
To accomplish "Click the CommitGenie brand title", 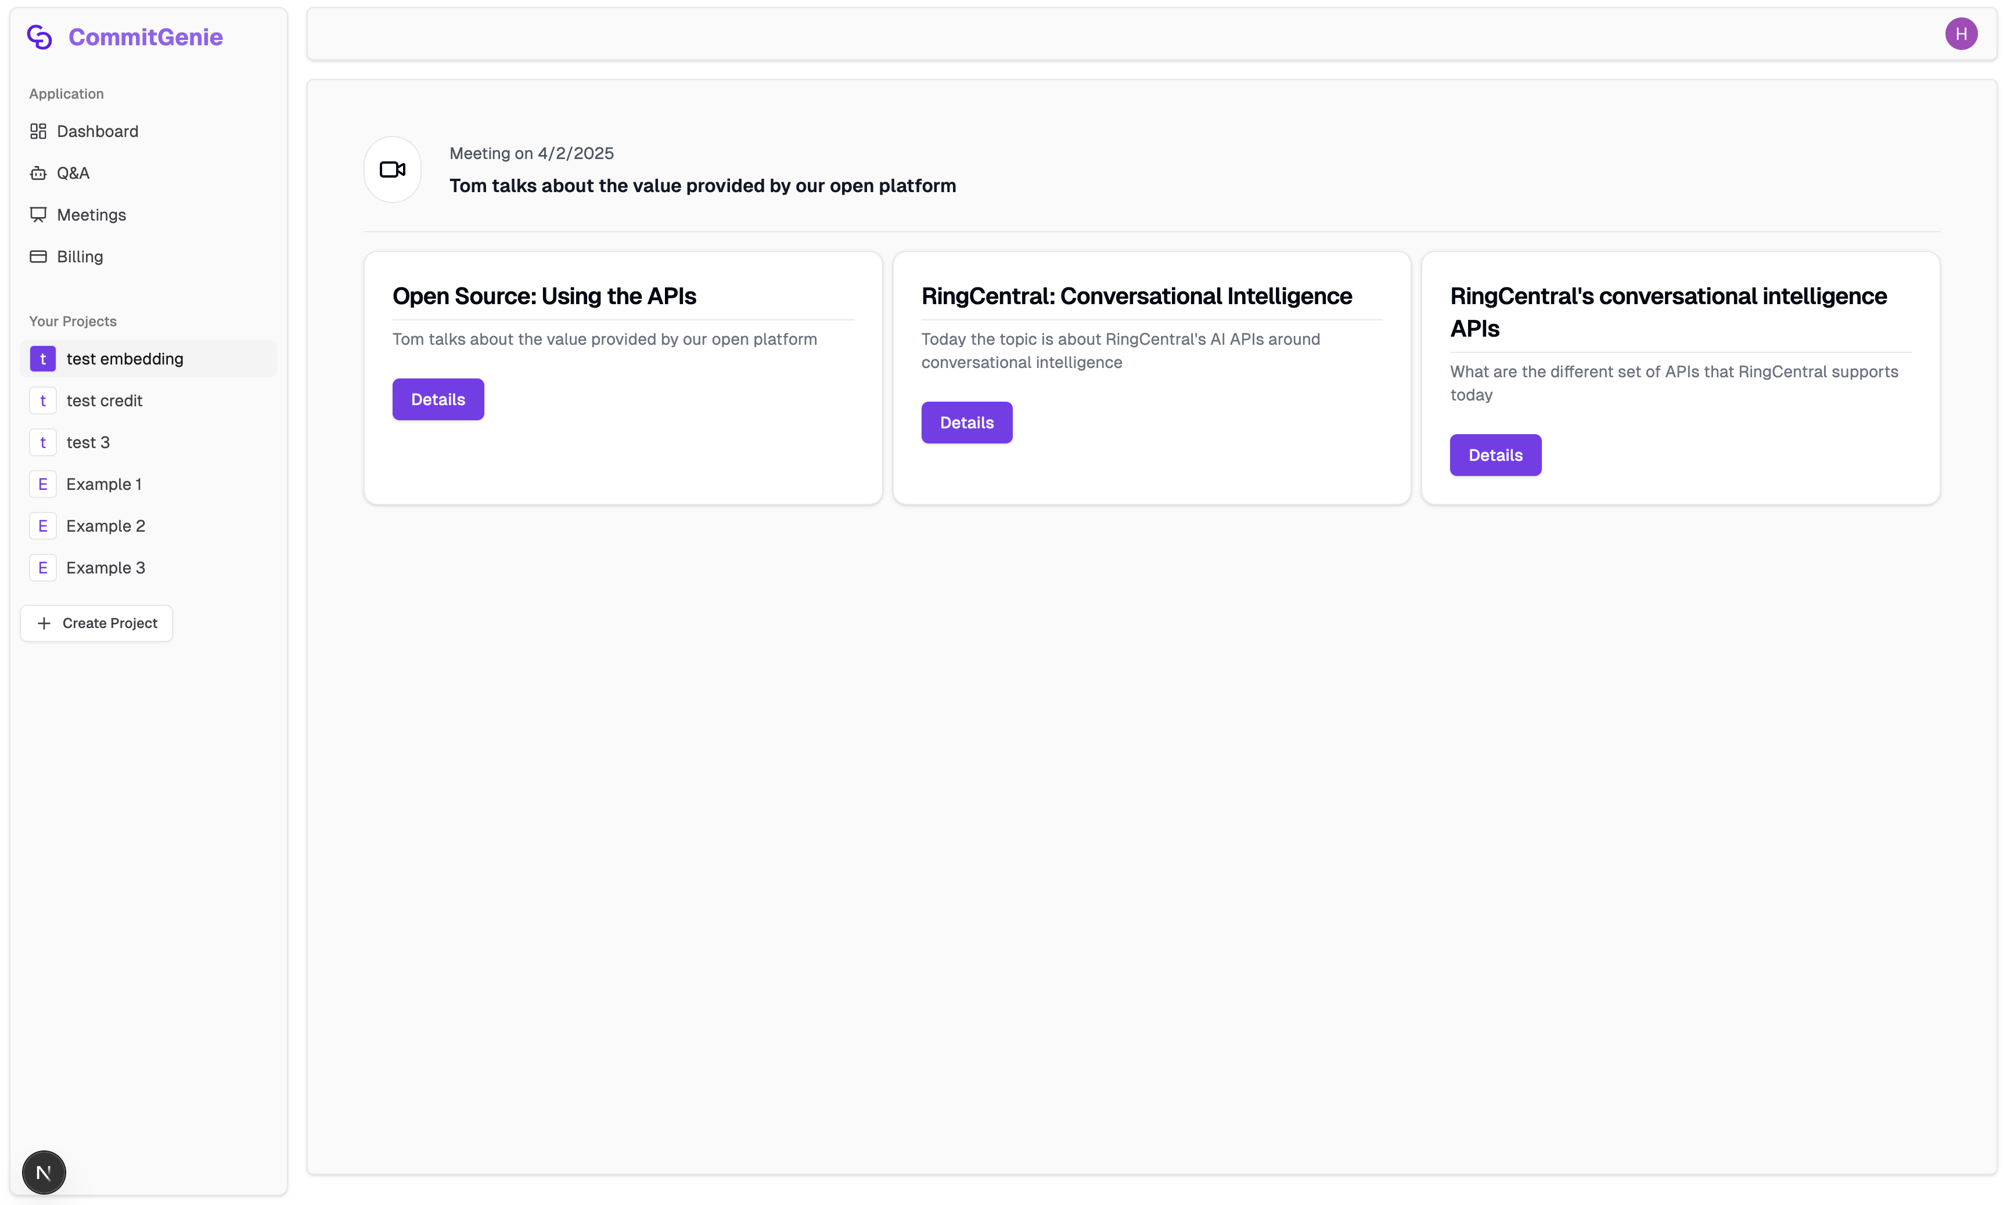I will 145,37.
